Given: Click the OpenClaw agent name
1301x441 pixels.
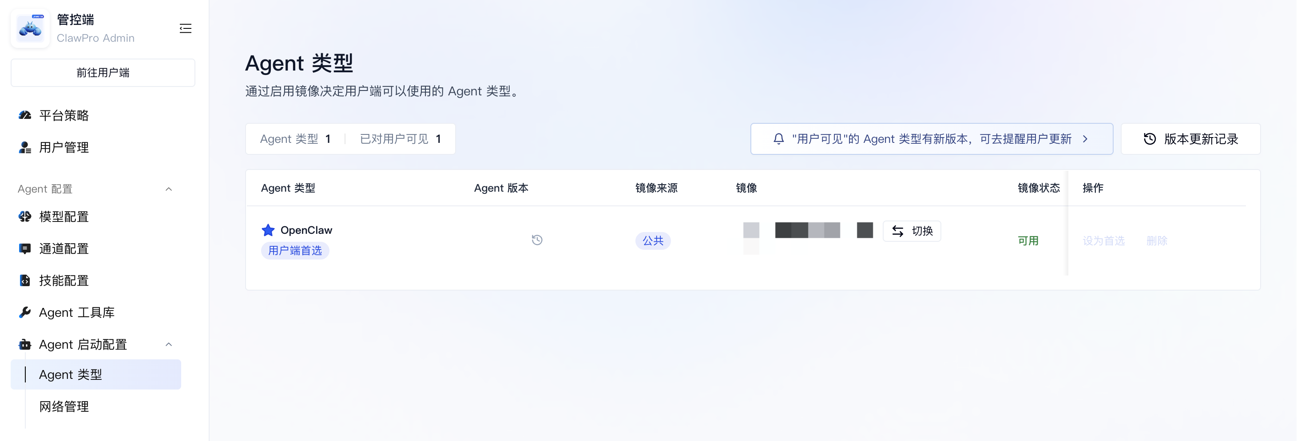Looking at the screenshot, I should (x=306, y=230).
